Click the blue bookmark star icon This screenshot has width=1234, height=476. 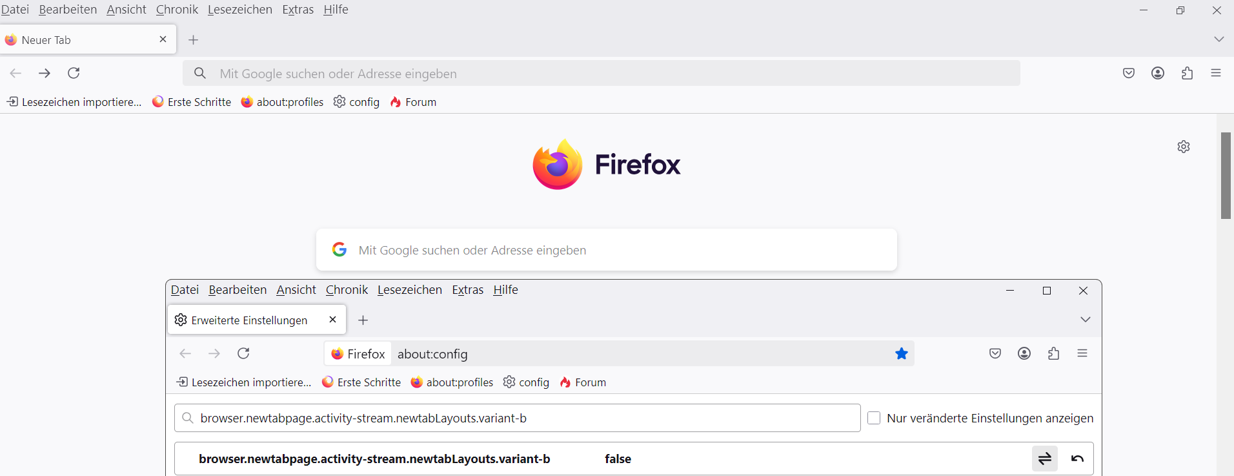[902, 353]
